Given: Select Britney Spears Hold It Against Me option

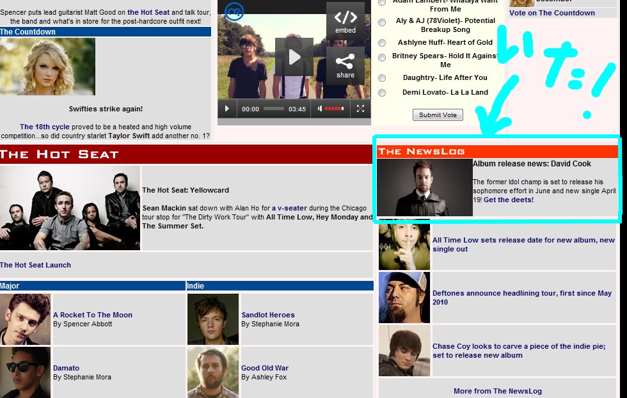Looking at the screenshot, I should pyautogui.click(x=383, y=58).
